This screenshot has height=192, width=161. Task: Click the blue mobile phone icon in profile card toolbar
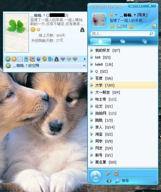pyautogui.click(x=26, y=59)
